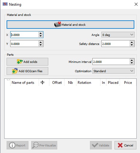
Task: Click the Safety distance input field
Action: [x=116, y=44]
